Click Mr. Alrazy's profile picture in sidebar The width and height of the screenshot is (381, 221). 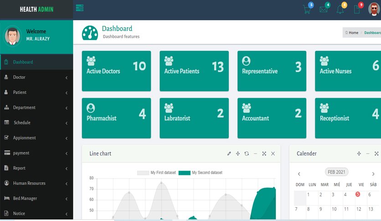pos(12,37)
